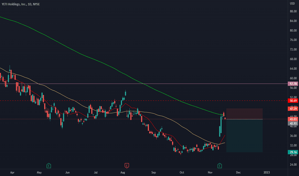Select the 43.03 current price label

tap(293, 119)
